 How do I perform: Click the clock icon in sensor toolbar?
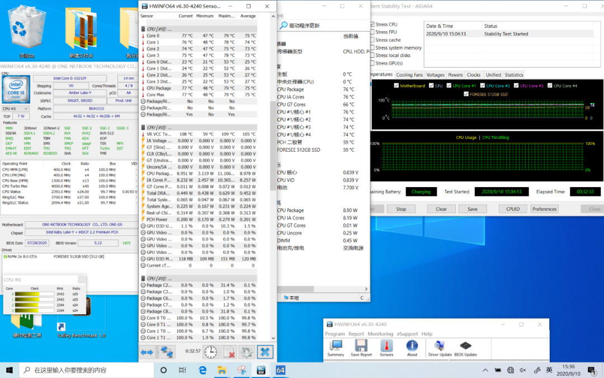point(211,352)
